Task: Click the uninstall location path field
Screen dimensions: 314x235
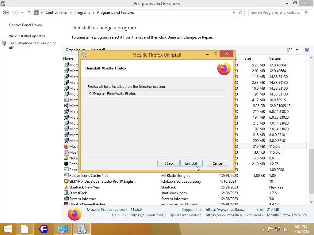Action: coord(156,94)
